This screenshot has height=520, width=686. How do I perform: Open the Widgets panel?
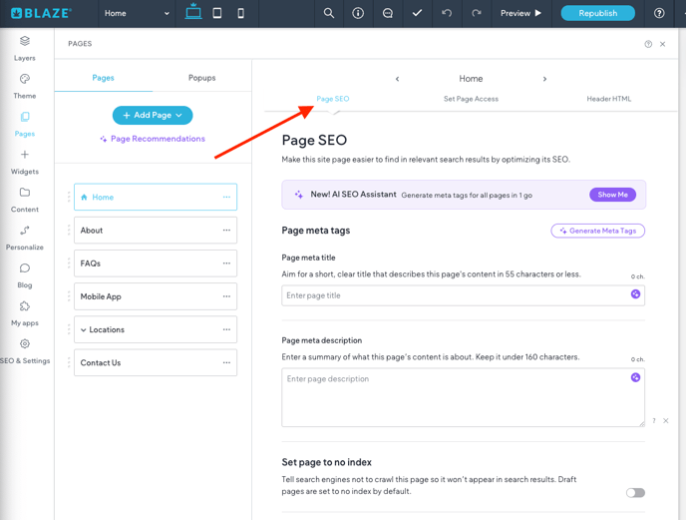[25, 156]
